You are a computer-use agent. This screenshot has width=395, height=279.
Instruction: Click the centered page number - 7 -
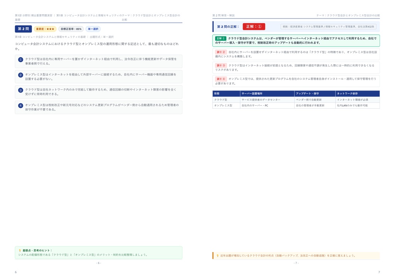click(x=296, y=263)
